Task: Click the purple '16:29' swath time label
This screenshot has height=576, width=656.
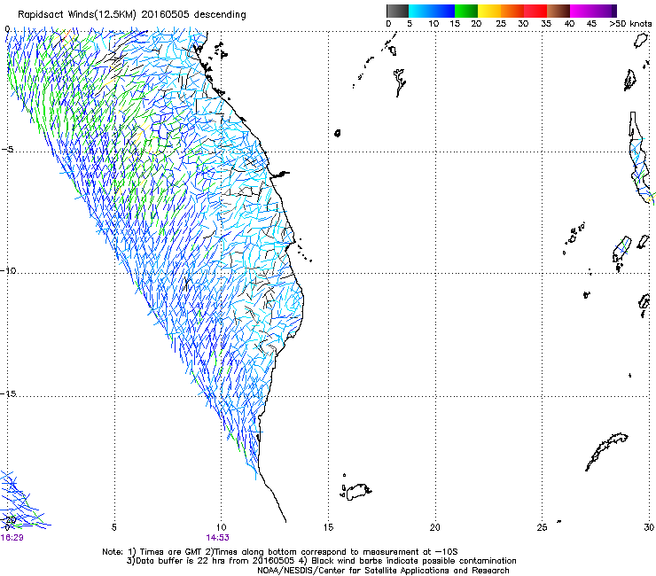Action: [12, 537]
